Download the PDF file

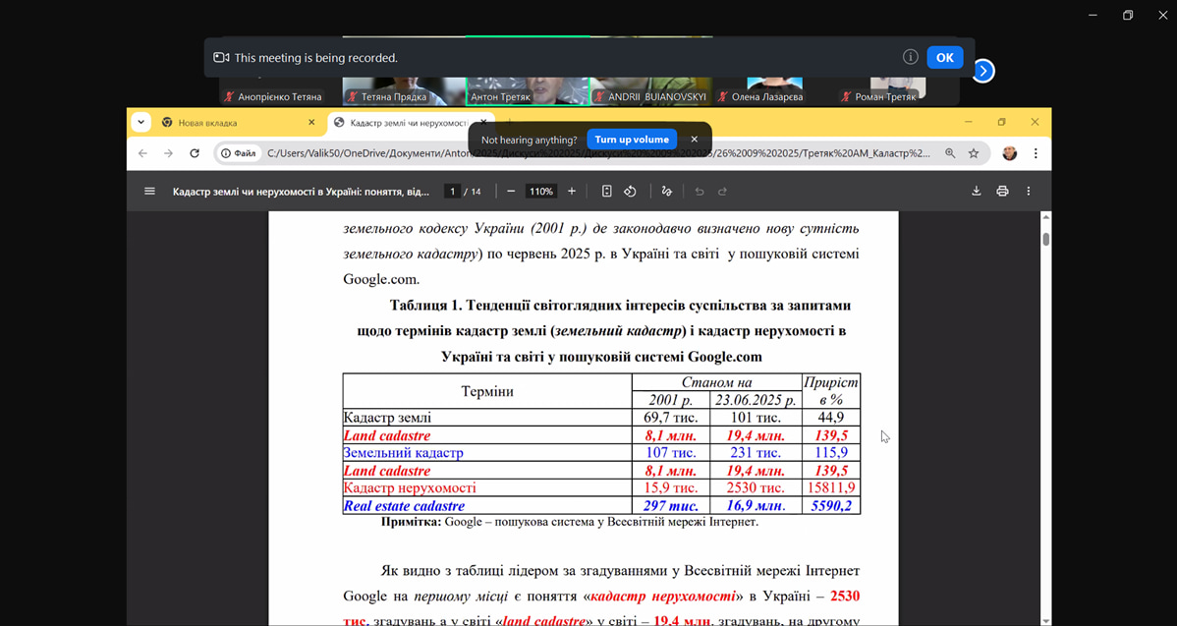(x=976, y=192)
